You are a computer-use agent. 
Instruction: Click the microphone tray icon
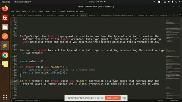(173, 2)
